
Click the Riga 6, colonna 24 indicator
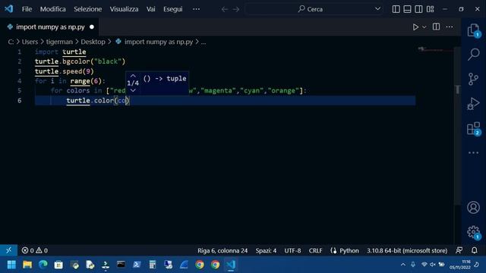(x=222, y=250)
